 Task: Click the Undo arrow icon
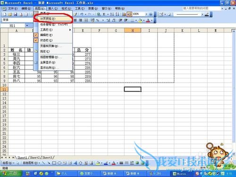click(x=82, y=14)
